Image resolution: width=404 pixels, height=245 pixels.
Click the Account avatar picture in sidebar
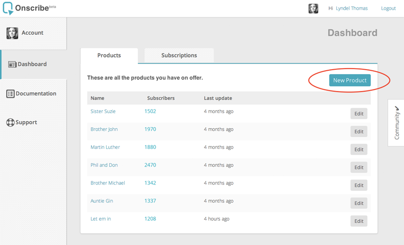tap(12, 33)
